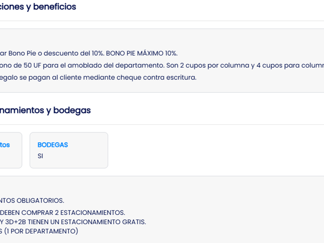Click the line ending "OBLIGATORIOS."

point(32,201)
